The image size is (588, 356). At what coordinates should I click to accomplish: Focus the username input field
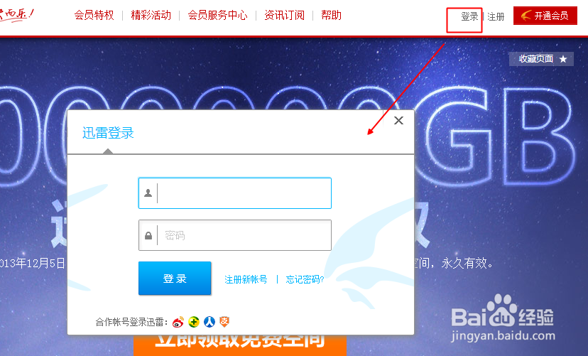(x=235, y=193)
